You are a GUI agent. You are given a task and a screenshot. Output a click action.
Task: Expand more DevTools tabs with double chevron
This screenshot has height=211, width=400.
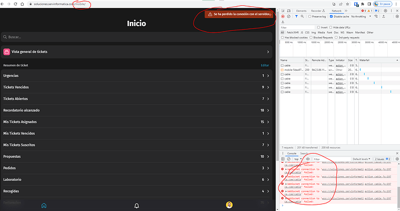coord(346,10)
